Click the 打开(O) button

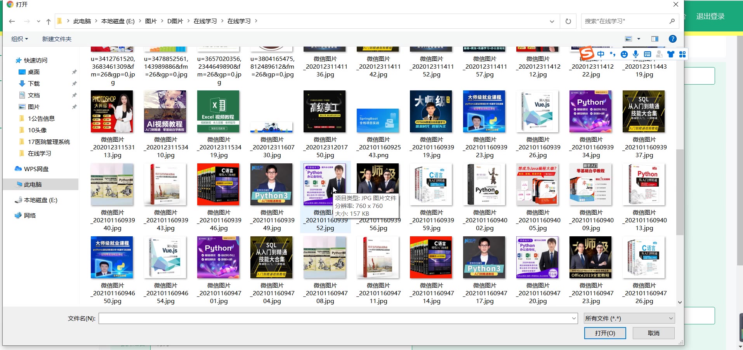pos(605,333)
